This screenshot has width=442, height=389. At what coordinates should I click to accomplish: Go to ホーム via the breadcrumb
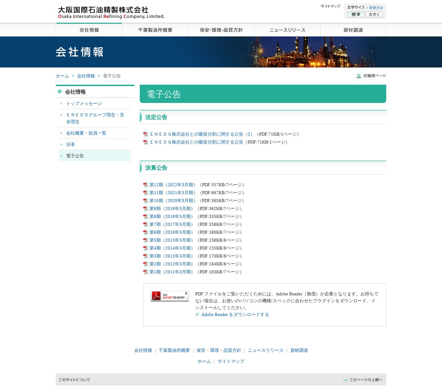[x=62, y=76]
